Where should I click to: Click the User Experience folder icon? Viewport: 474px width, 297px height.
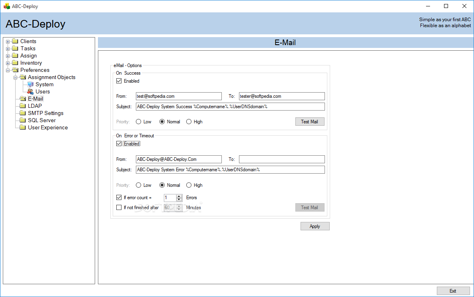(x=23, y=128)
